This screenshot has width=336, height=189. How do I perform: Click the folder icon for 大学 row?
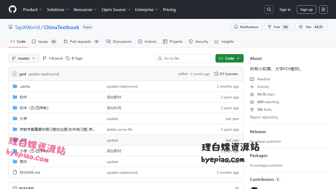coord(15,119)
